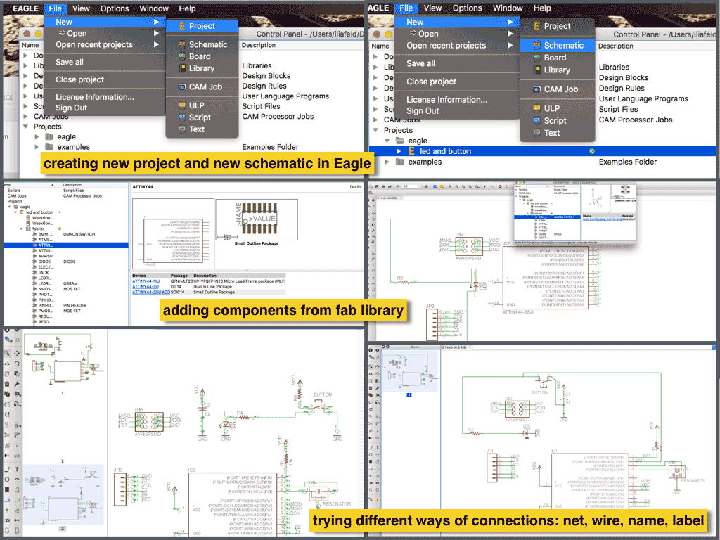Expand 'led and button' project arrow in top-right panel

[x=399, y=151]
